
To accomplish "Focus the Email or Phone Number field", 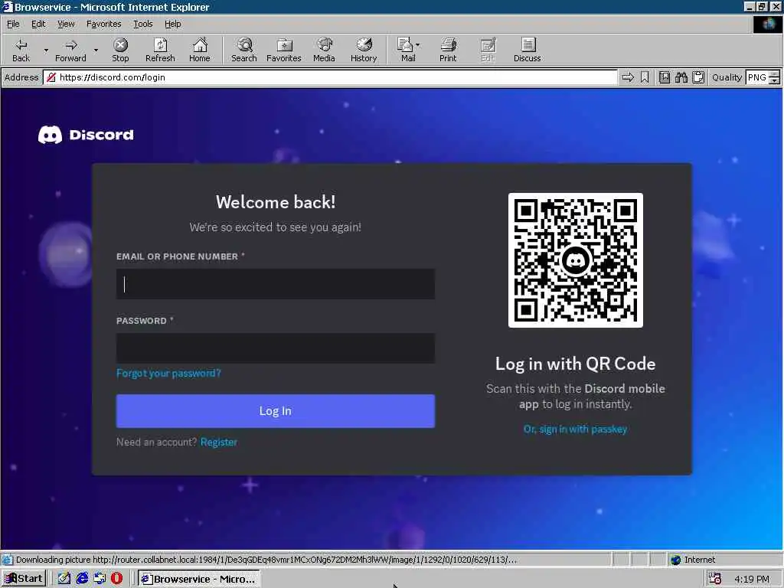I will (276, 284).
